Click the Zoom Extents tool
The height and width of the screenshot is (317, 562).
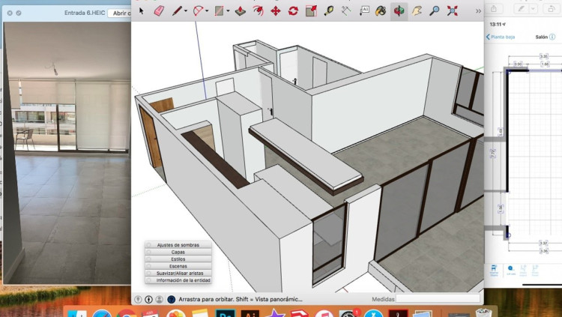[453, 11]
